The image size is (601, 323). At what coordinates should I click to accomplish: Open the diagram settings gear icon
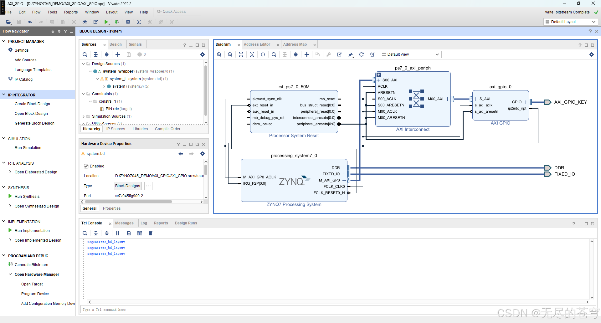592,54
